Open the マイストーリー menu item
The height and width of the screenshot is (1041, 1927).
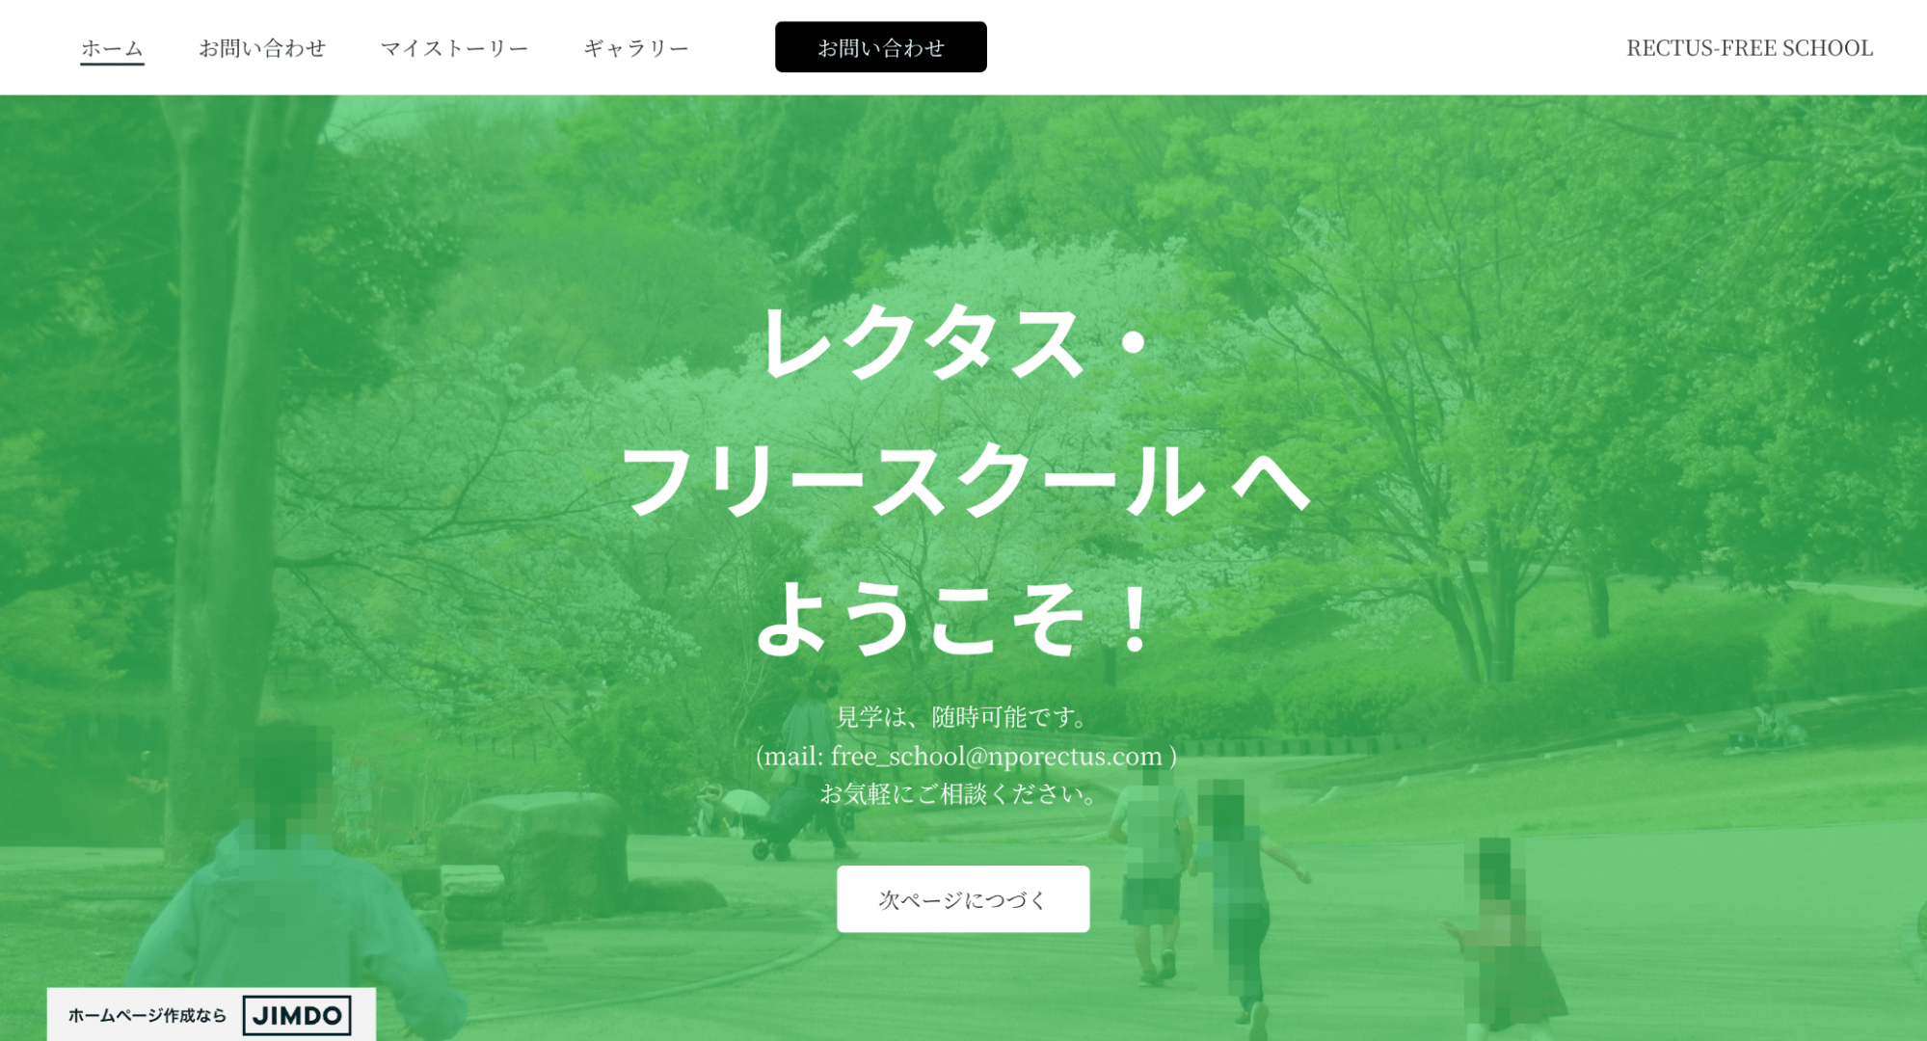pos(454,48)
